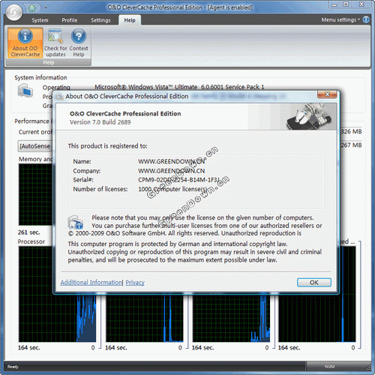Viewport: 375px width, 375px height.
Task: Click the computer icon under System information
Action: [x=25, y=91]
